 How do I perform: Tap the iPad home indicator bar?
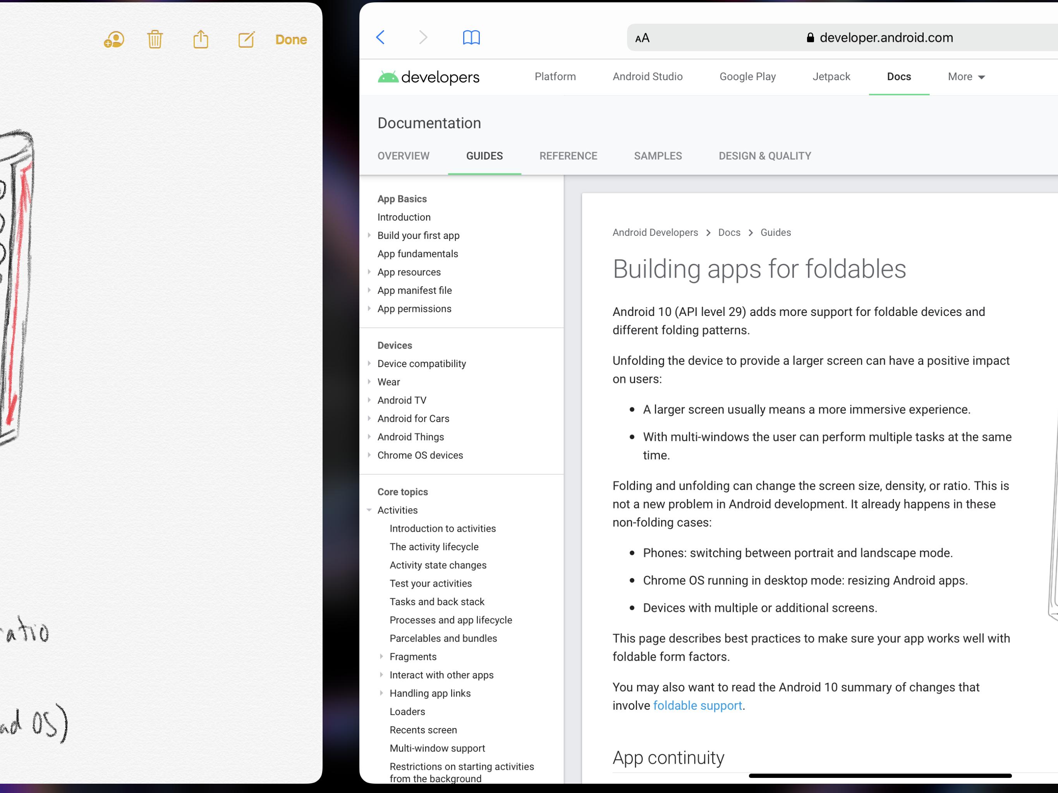[880, 776]
